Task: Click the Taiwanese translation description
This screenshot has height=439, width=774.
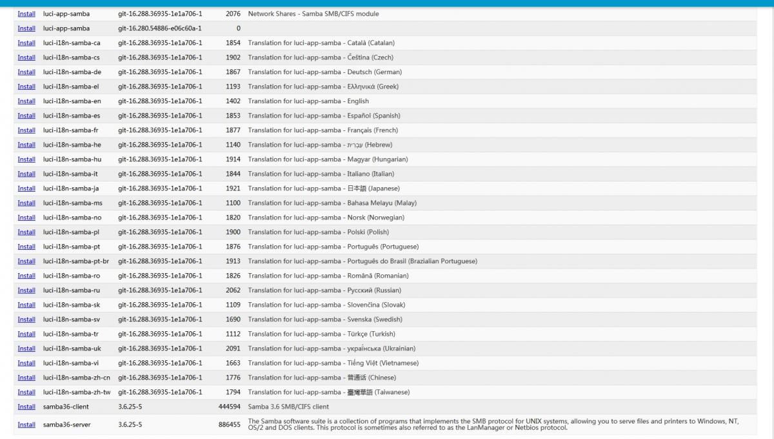Action: click(x=329, y=392)
